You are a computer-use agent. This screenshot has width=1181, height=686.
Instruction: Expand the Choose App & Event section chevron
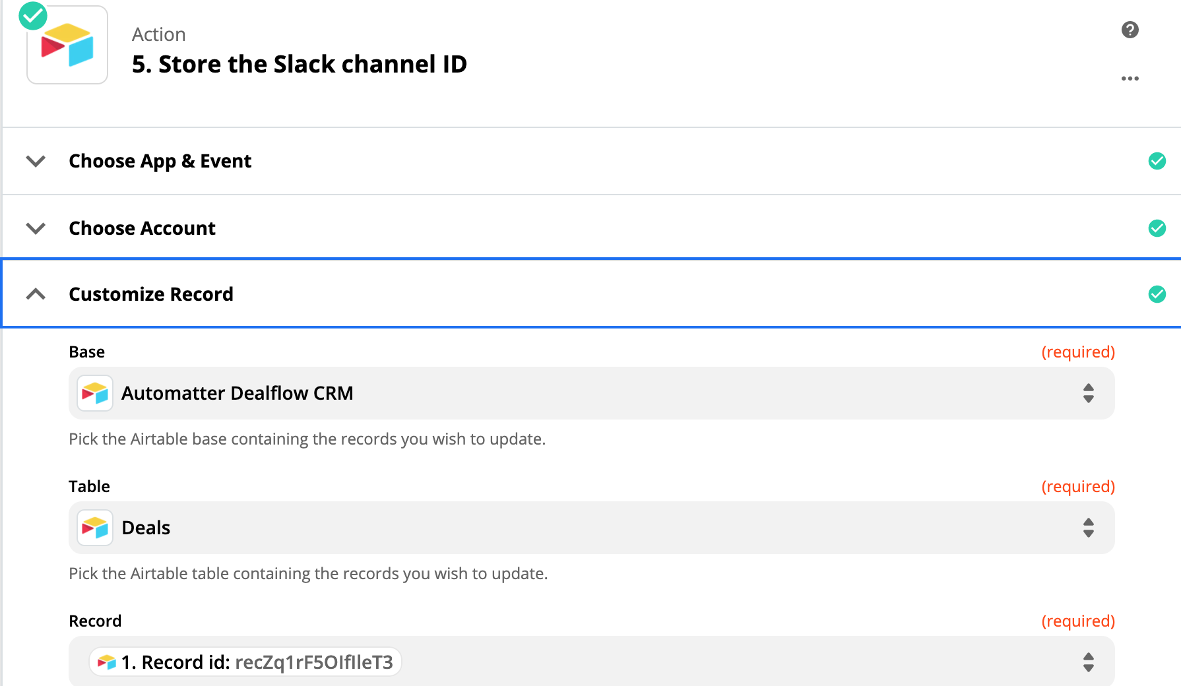click(36, 161)
